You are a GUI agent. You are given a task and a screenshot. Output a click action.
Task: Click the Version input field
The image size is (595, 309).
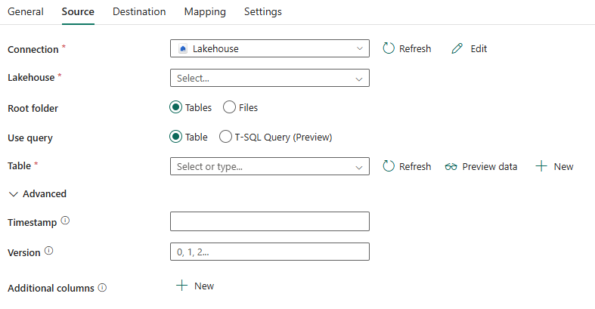point(270,252)
